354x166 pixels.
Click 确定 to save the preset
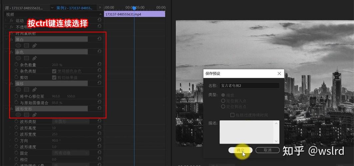[240, 150]
